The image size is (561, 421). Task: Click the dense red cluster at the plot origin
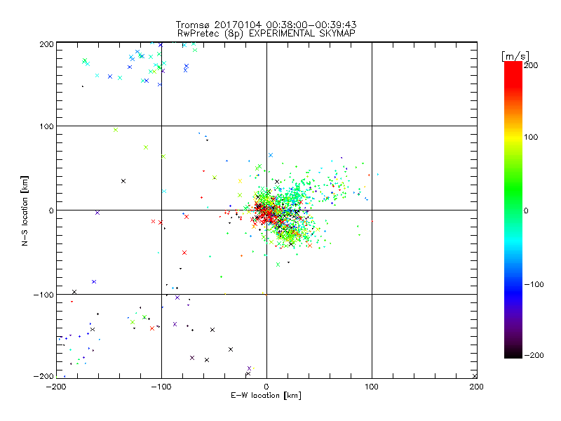(266, 213)
